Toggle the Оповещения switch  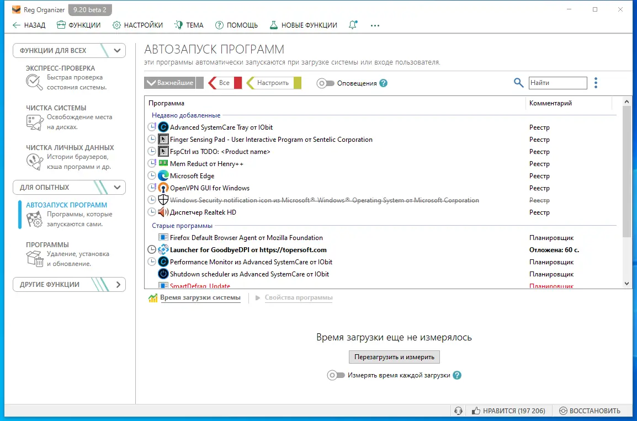(325, 83)
